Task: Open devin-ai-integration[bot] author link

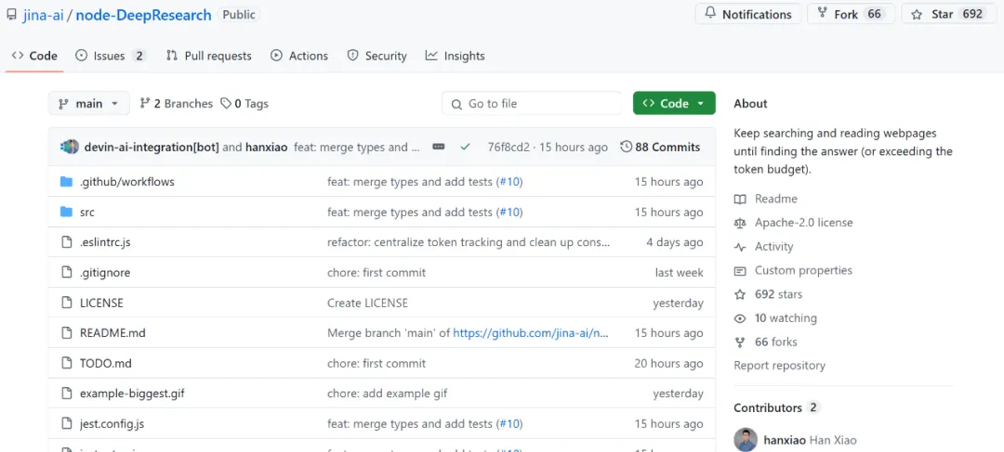Action: (x=152, y=147)
